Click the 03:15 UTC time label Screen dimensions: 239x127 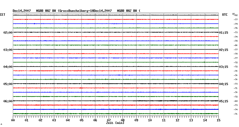coord(224,67)
